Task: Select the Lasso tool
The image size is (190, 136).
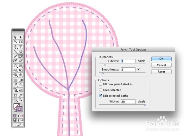Action: pos(21,42)
